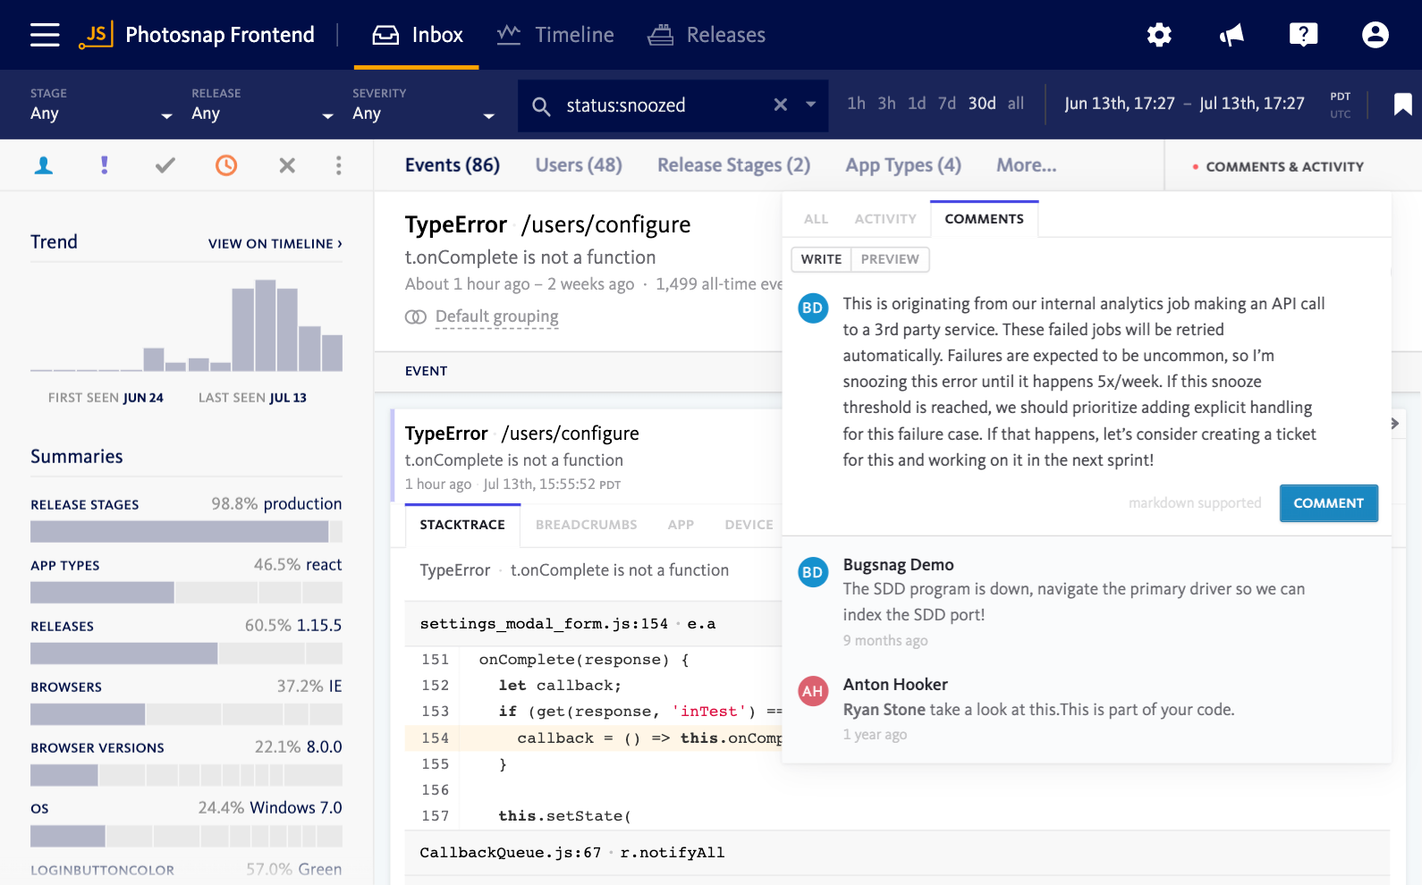Open the APP event tab
This screenshot has width=1422, height=885.
coord(681,525)
